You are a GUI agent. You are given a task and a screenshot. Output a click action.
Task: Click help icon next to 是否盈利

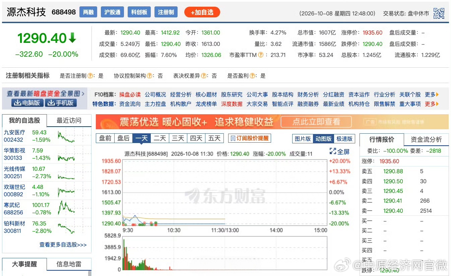[252, 76]
